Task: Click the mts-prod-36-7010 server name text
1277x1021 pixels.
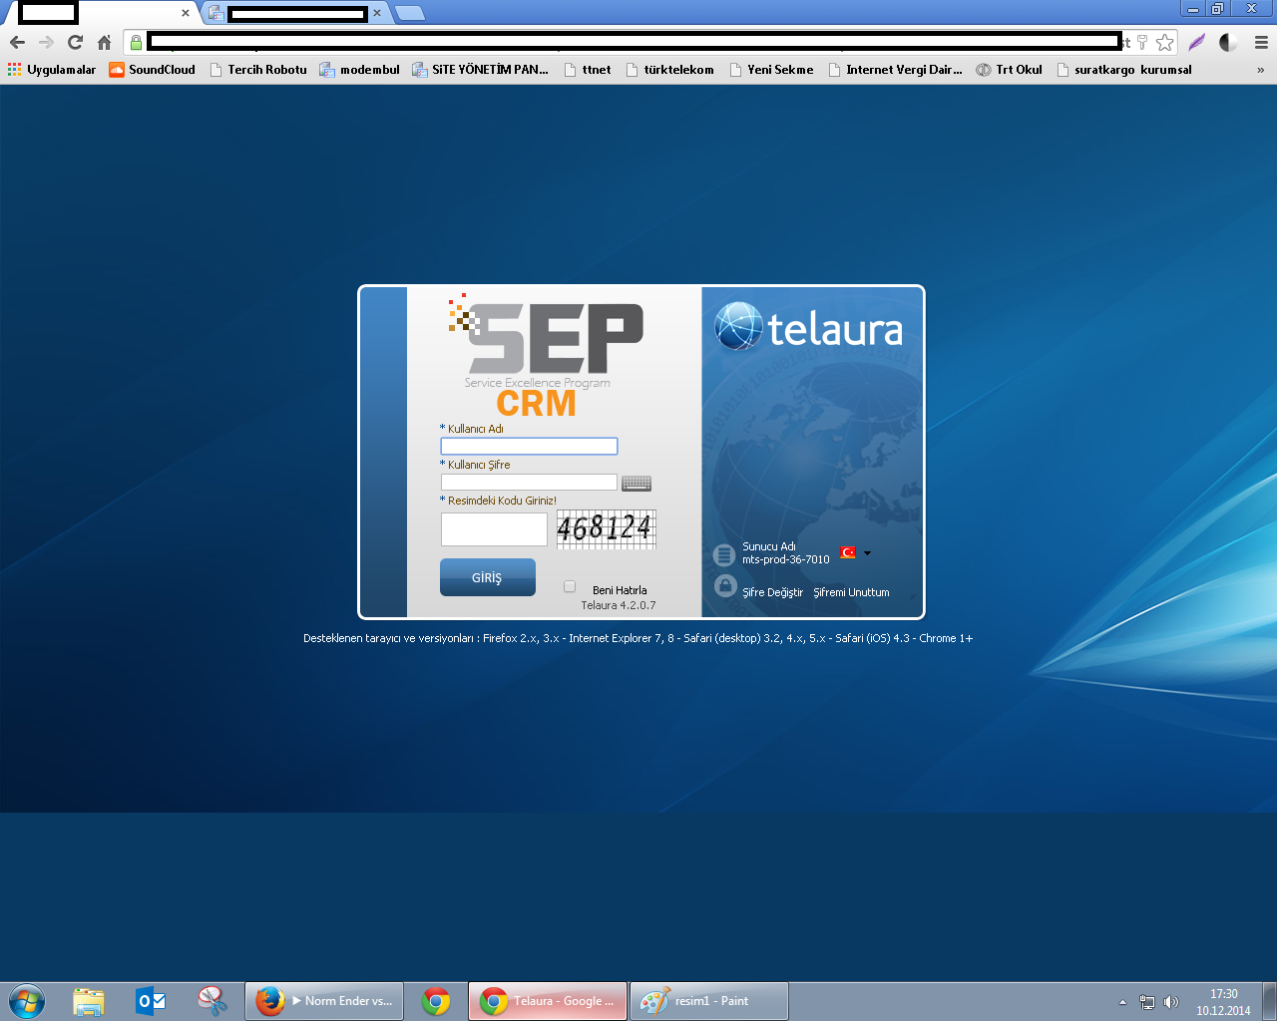Action: pyautogui.click(x=786, y=559)
